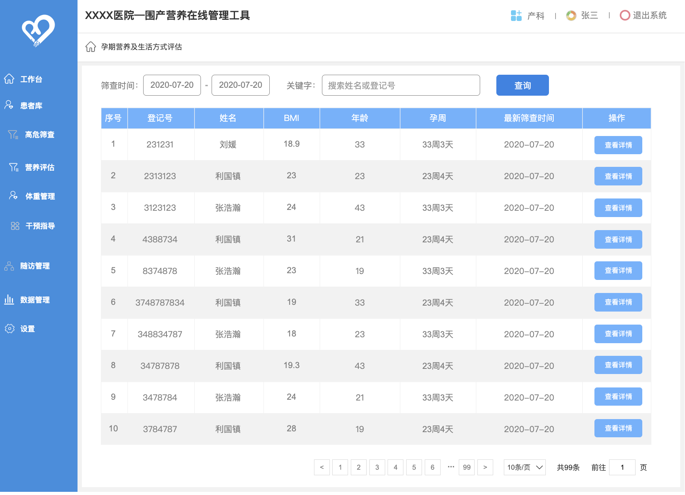This screenshot has height=495, width=685.
Task: Jump to page 6
Action: (433, 467)
